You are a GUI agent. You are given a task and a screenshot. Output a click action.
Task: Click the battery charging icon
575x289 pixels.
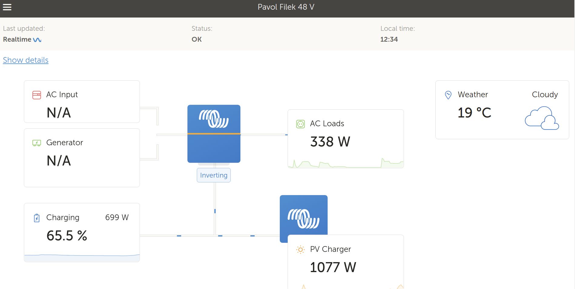(x=37, y=218)
